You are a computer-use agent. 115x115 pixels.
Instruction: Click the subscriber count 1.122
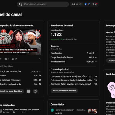click(56, 34)
